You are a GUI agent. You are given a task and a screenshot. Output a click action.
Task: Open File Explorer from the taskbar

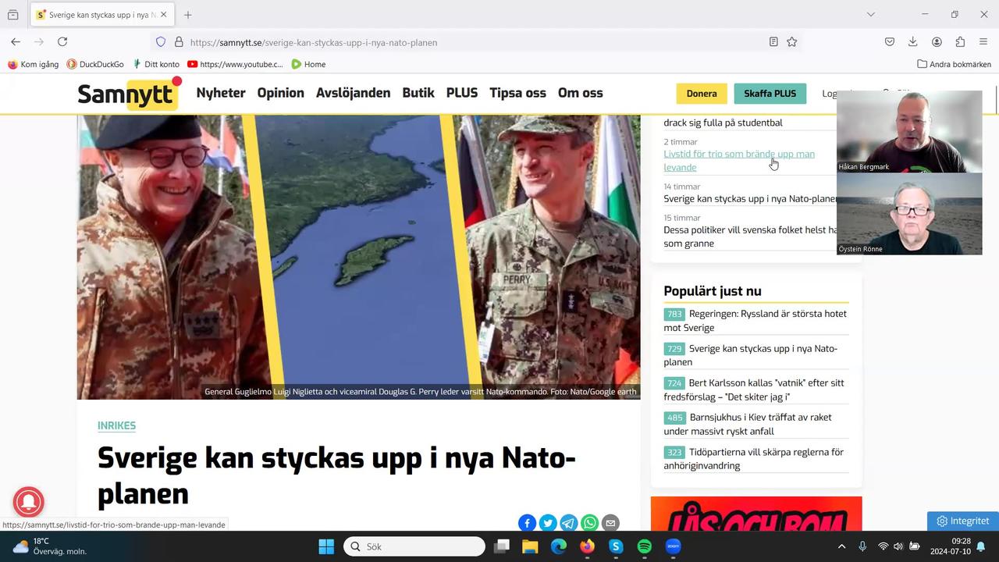(530, 546)
